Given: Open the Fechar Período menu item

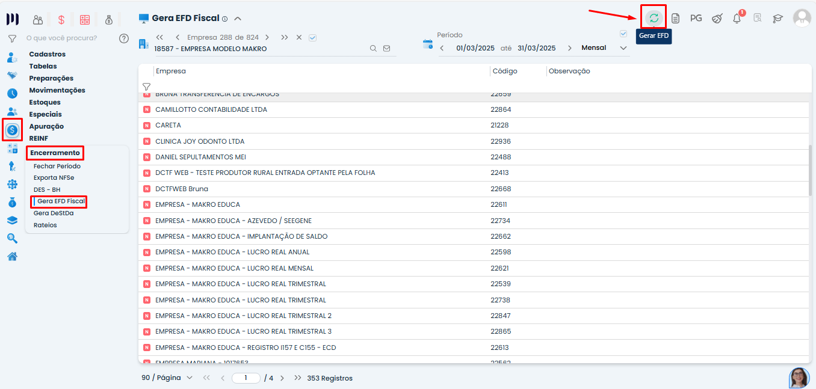Looking at the screenshot, I should [57, 166].
